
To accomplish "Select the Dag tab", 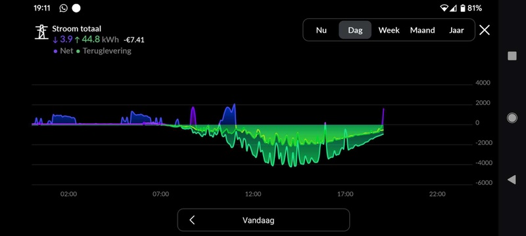I will 355,30.
